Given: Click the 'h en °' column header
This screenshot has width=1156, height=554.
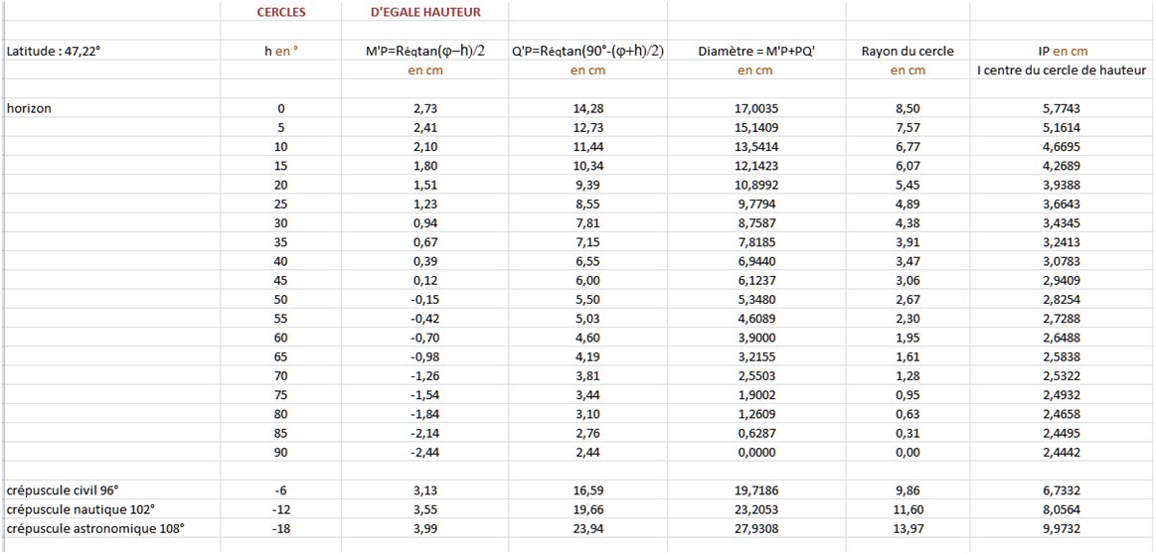Looking at the screenshot, I should point(280,50).
